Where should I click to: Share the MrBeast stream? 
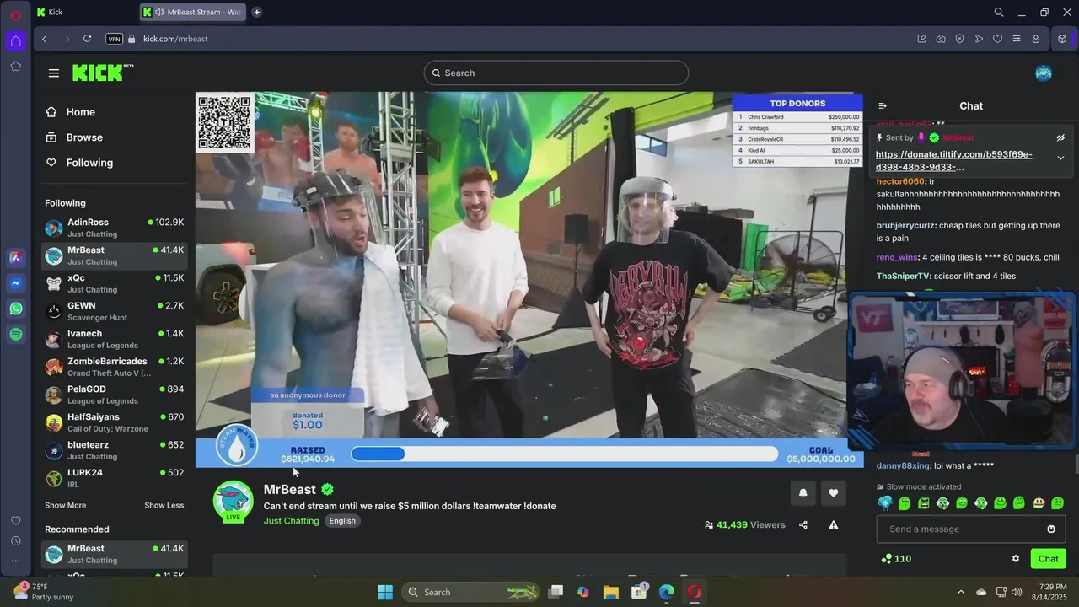pos(803,525)
